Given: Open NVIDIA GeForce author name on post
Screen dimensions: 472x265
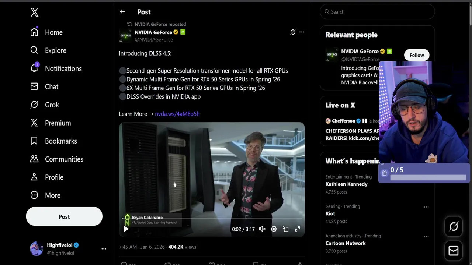Looking at the screenshot, I should (153, 32).
